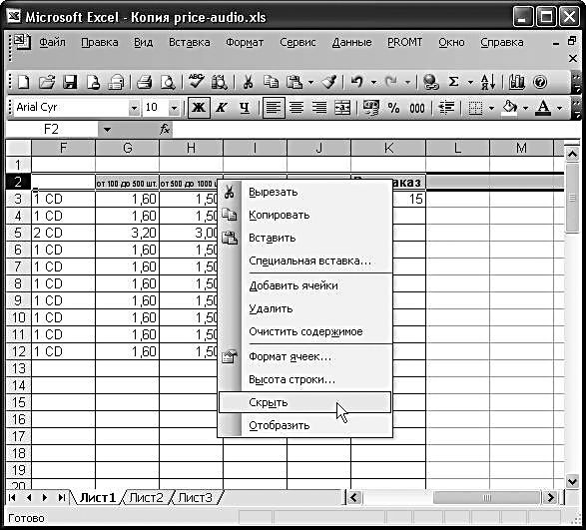This screenshot has width=586, height=530.
Task: Select Формат ячеек… in context menu
Action: pyautogui.click(x=291, y=357)
